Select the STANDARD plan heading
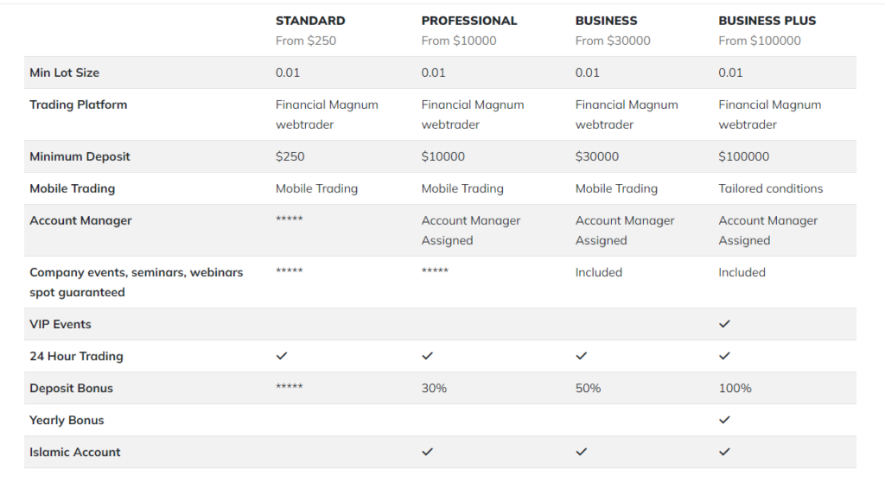 click(310, 21)
